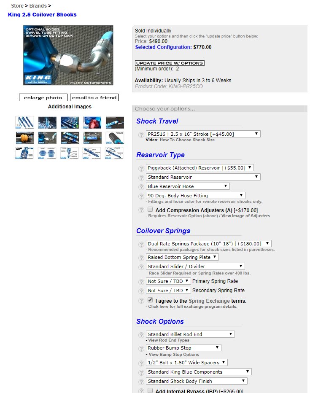Open Spring Exchange terms link
The image size is (310, 393).
pyautogui.click(x=209, y=301)
